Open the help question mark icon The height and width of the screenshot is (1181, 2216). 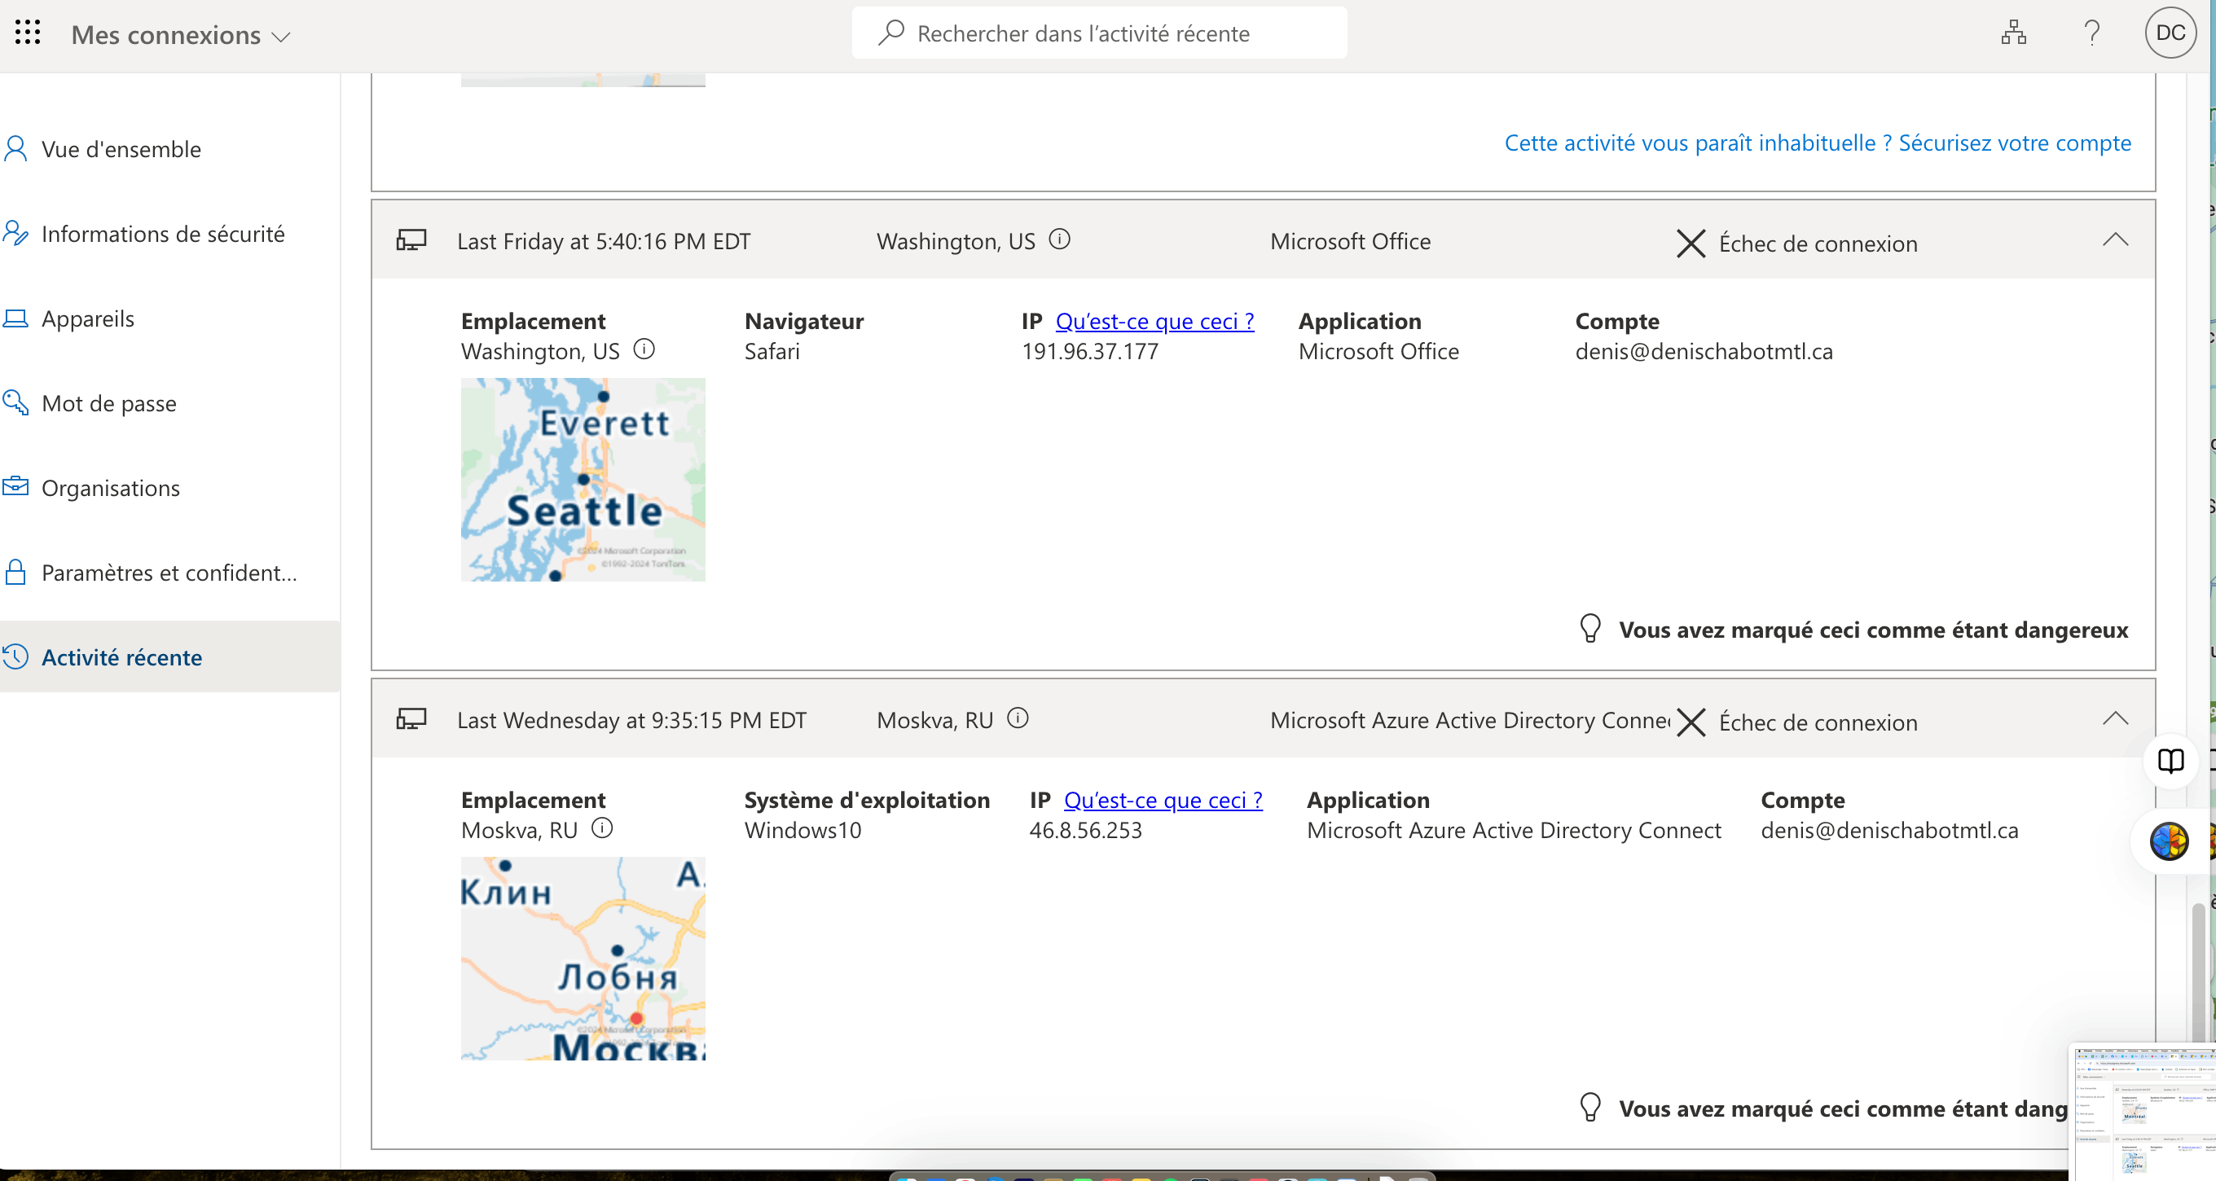click(2092, 33)
